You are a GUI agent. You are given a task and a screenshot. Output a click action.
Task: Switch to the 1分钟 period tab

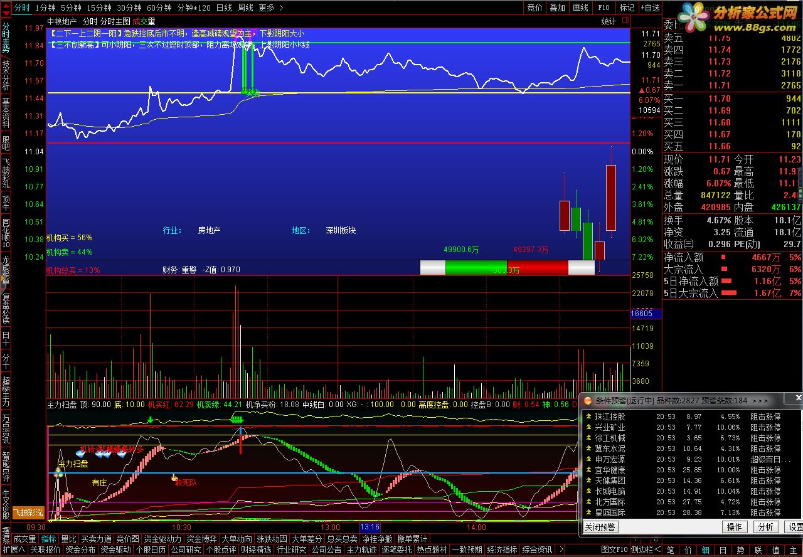click(45, 8)
